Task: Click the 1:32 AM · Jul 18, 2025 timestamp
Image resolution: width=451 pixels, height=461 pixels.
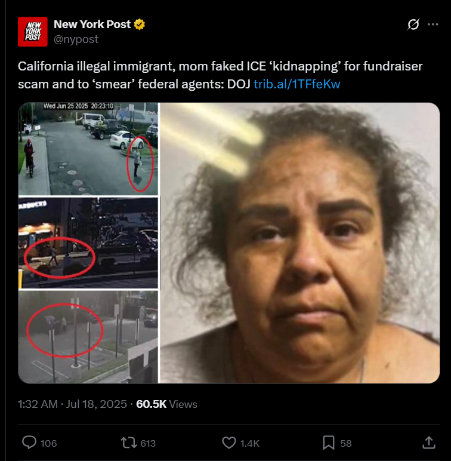Action: click(x=72, y=404)
